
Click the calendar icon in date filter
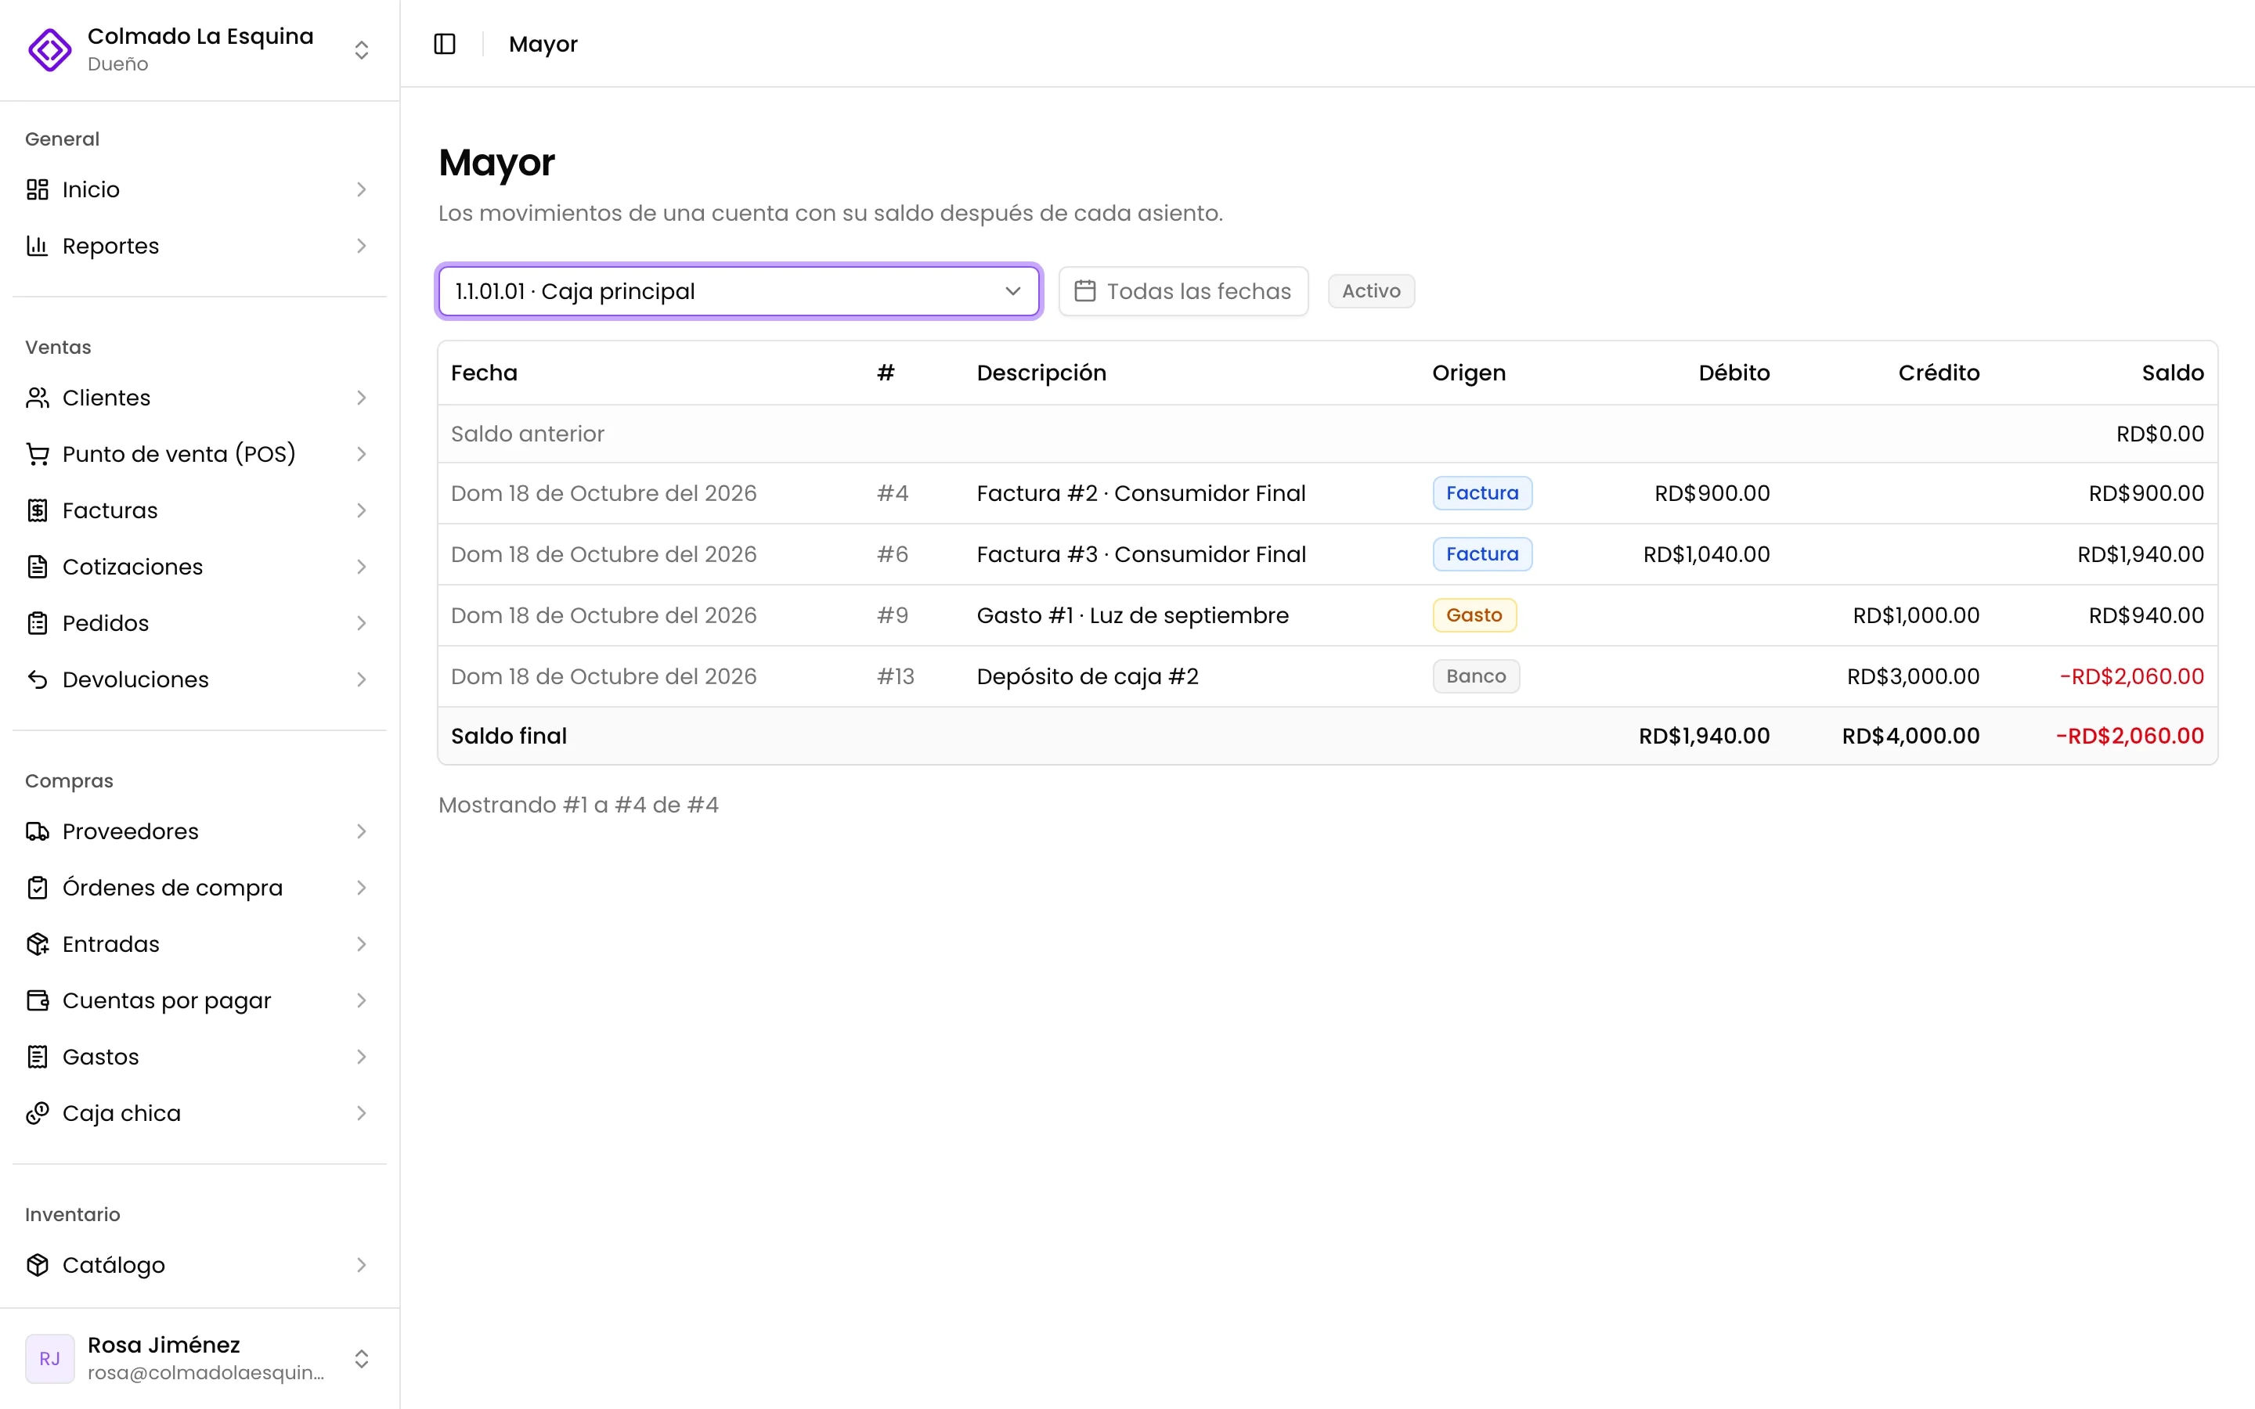click(1084, 290)
